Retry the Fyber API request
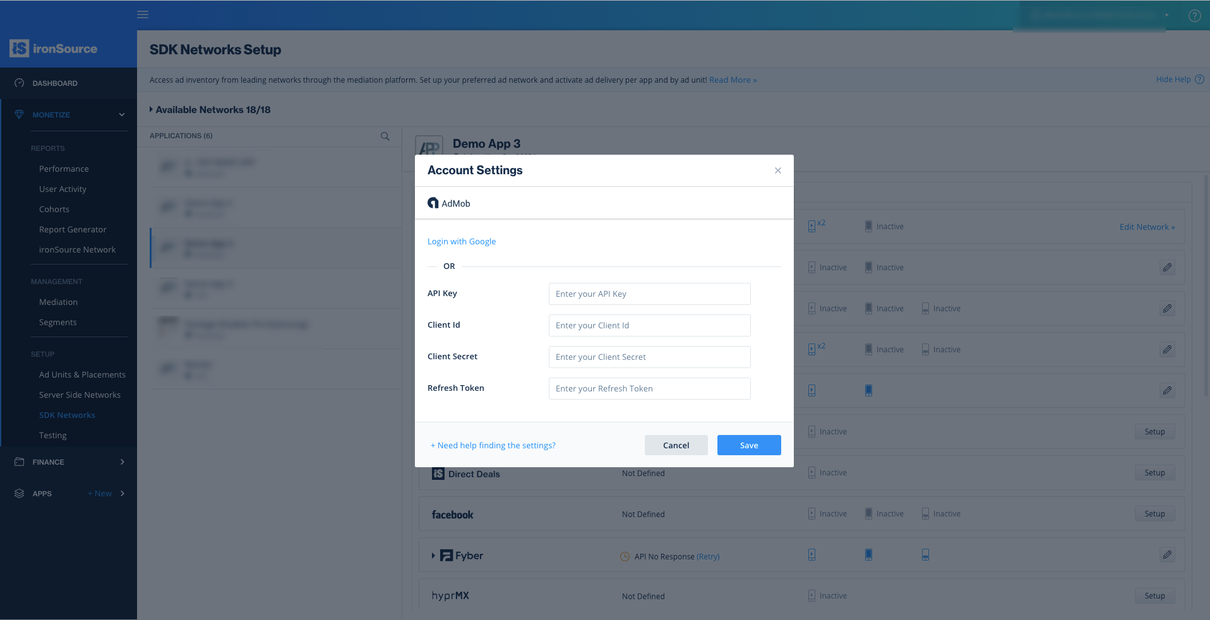The height and width of the screenshot is (620, 1210). coord(708,556)
